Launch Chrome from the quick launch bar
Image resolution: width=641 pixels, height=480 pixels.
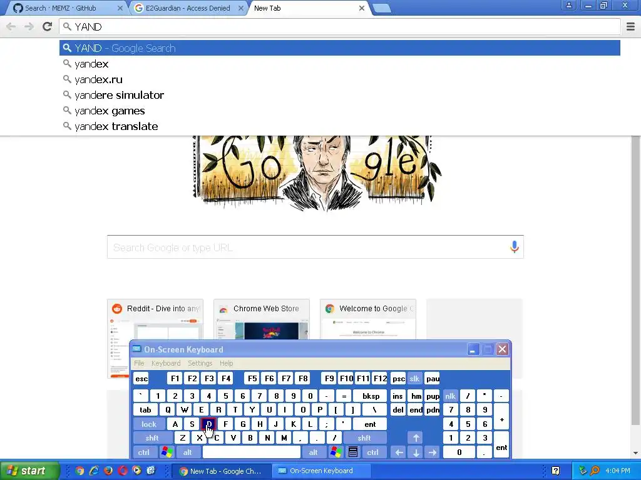(79, 471)
